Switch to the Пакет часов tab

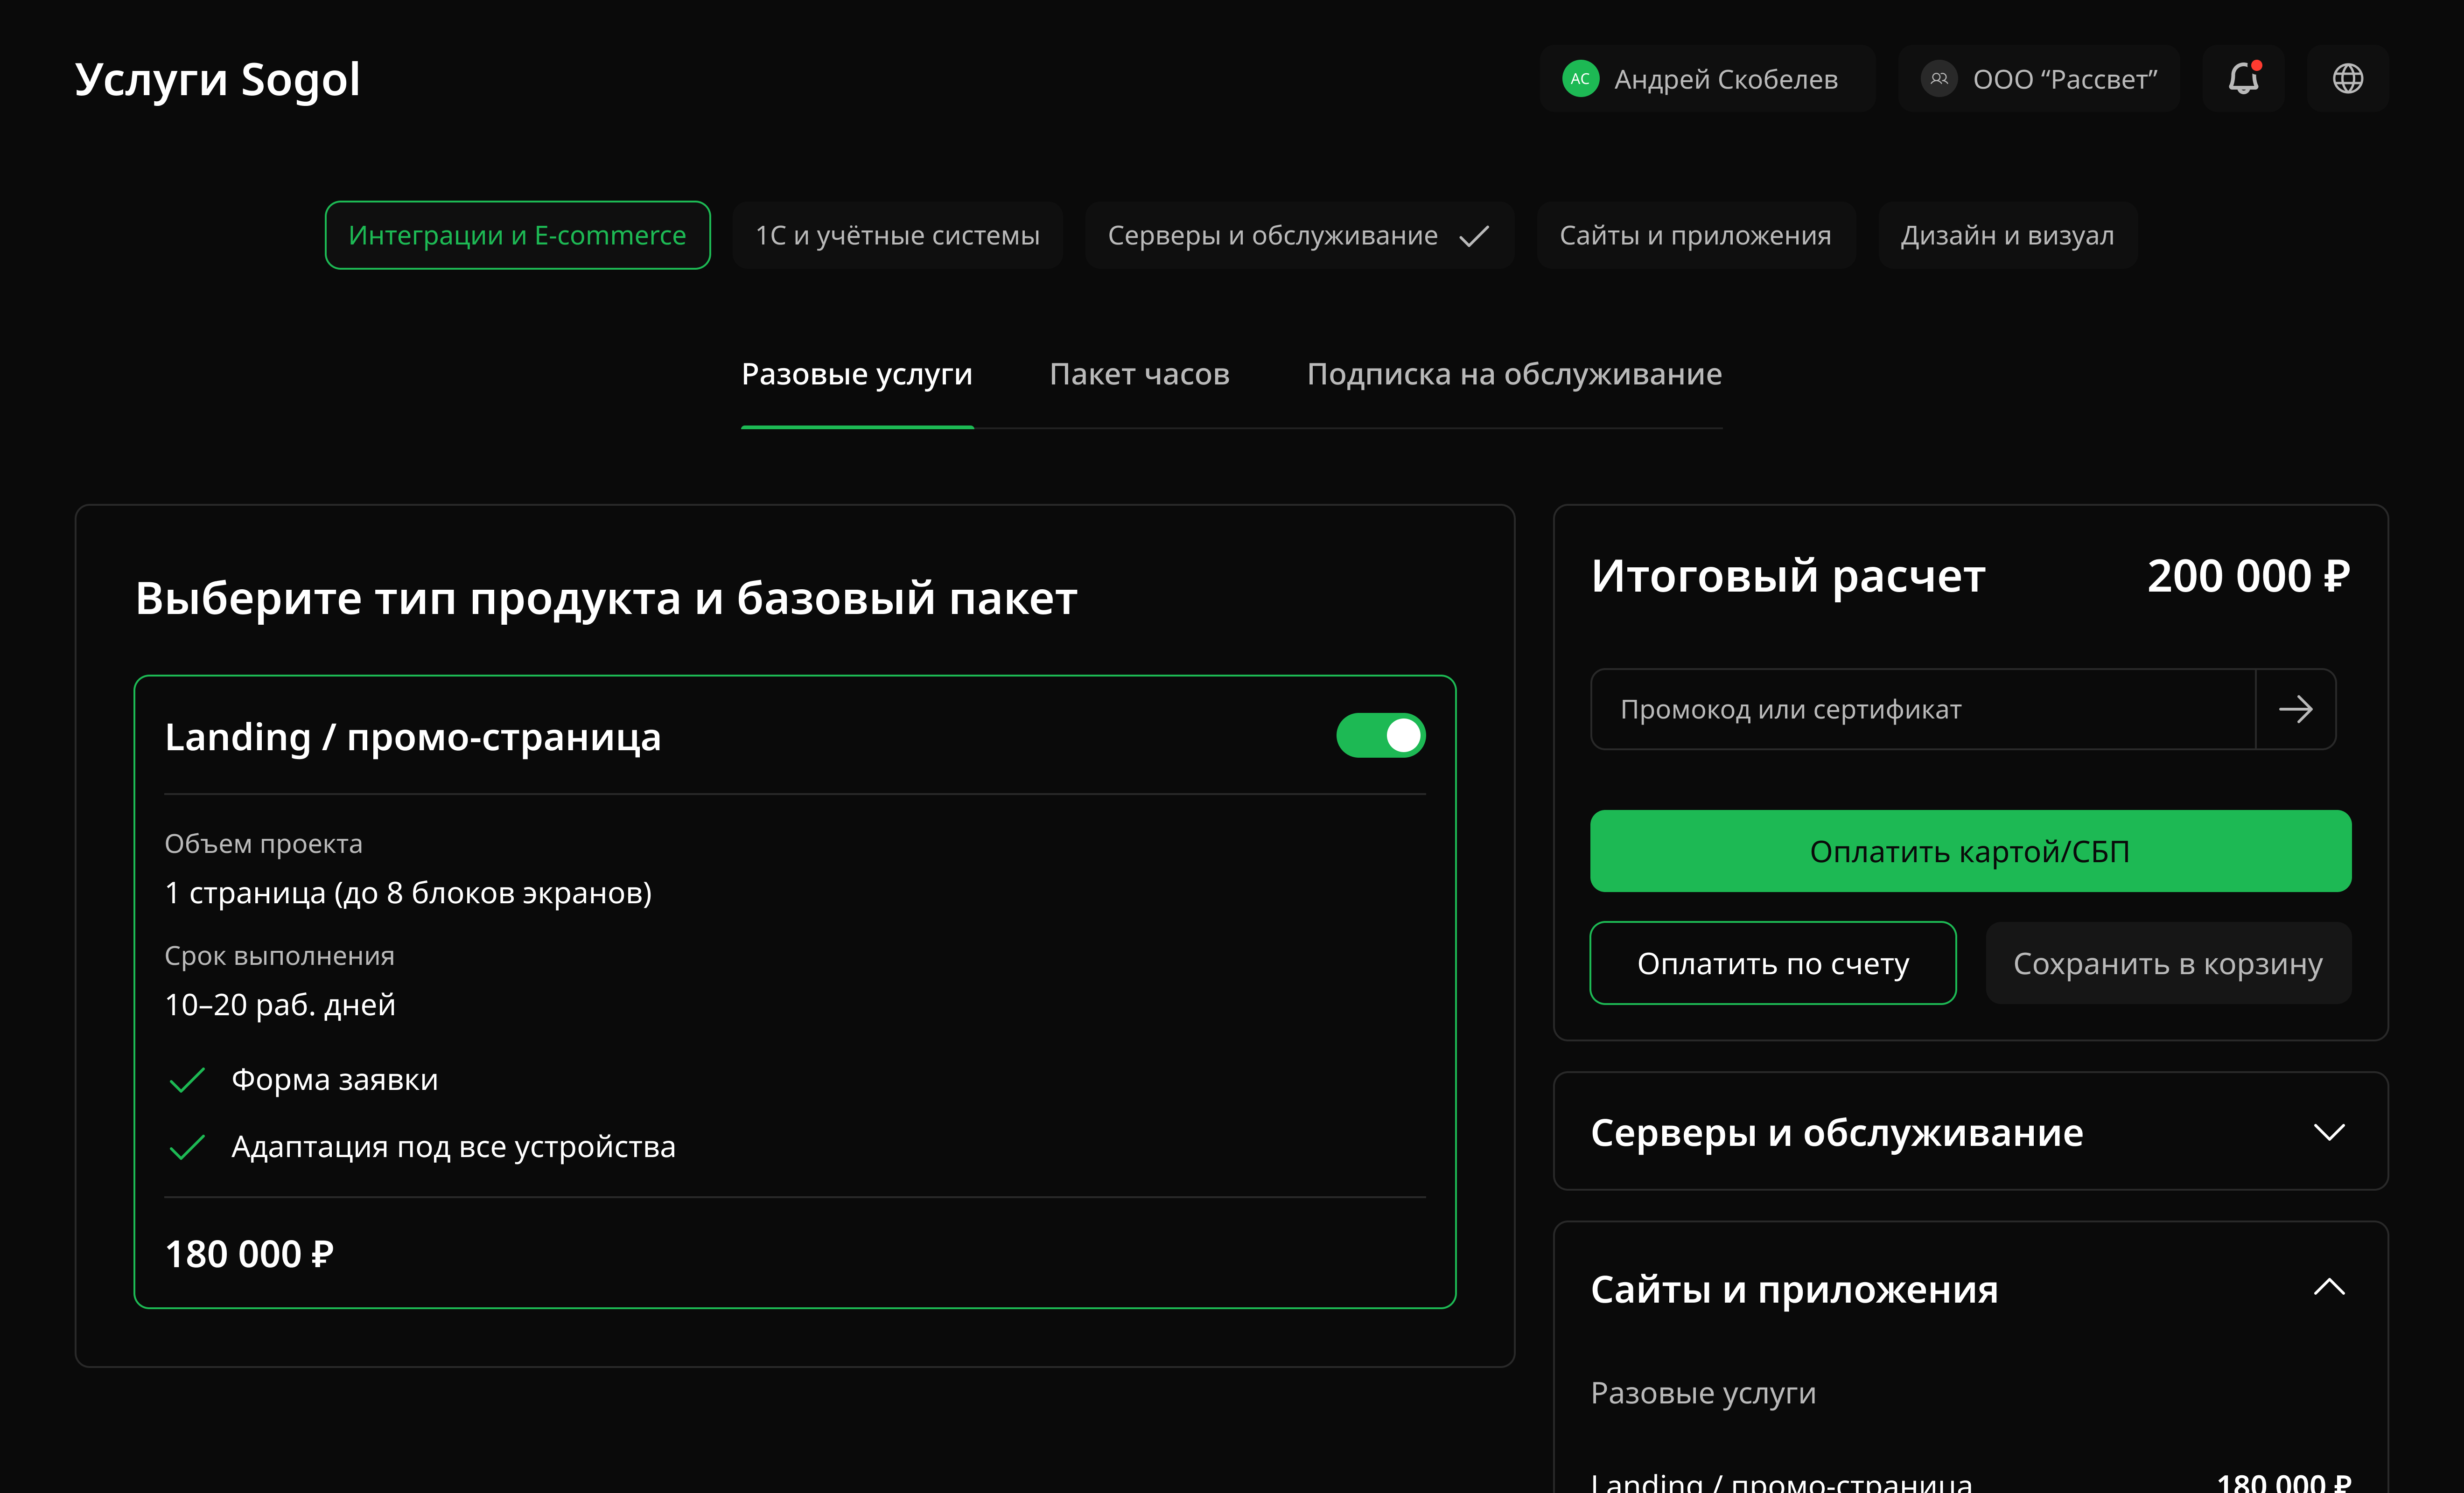1139,374
